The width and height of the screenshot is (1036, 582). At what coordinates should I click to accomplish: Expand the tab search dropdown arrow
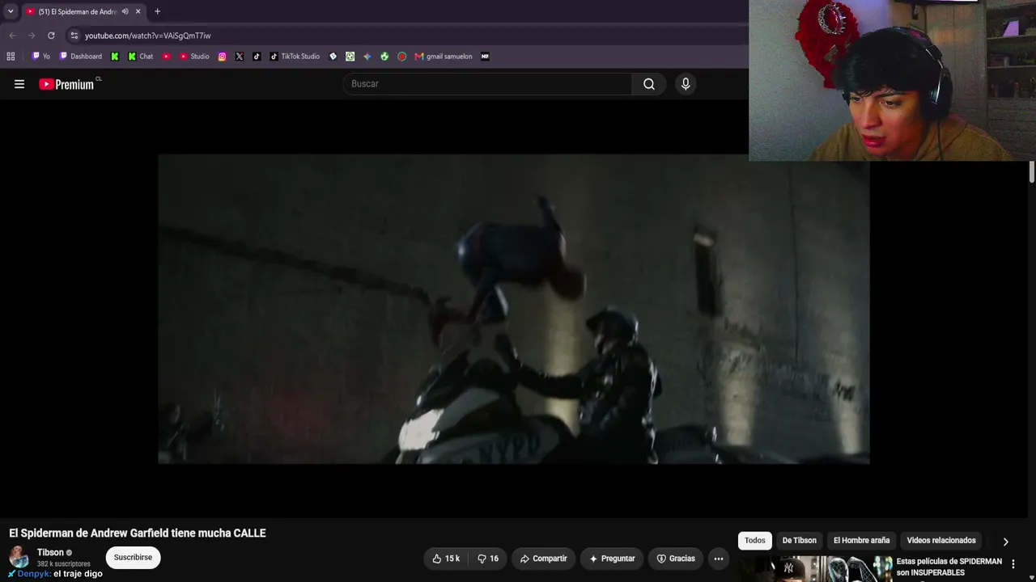tap(11, 11)
